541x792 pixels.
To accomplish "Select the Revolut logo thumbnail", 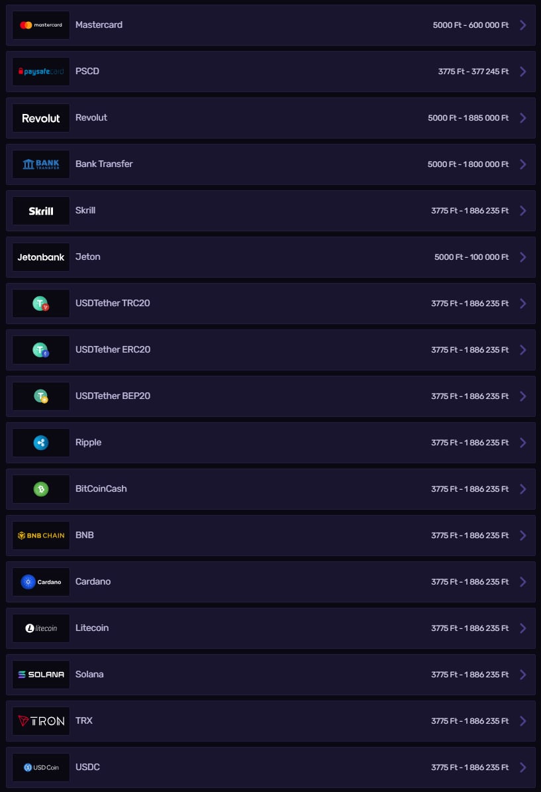I will pyautogui.click(x=41, y=118).
